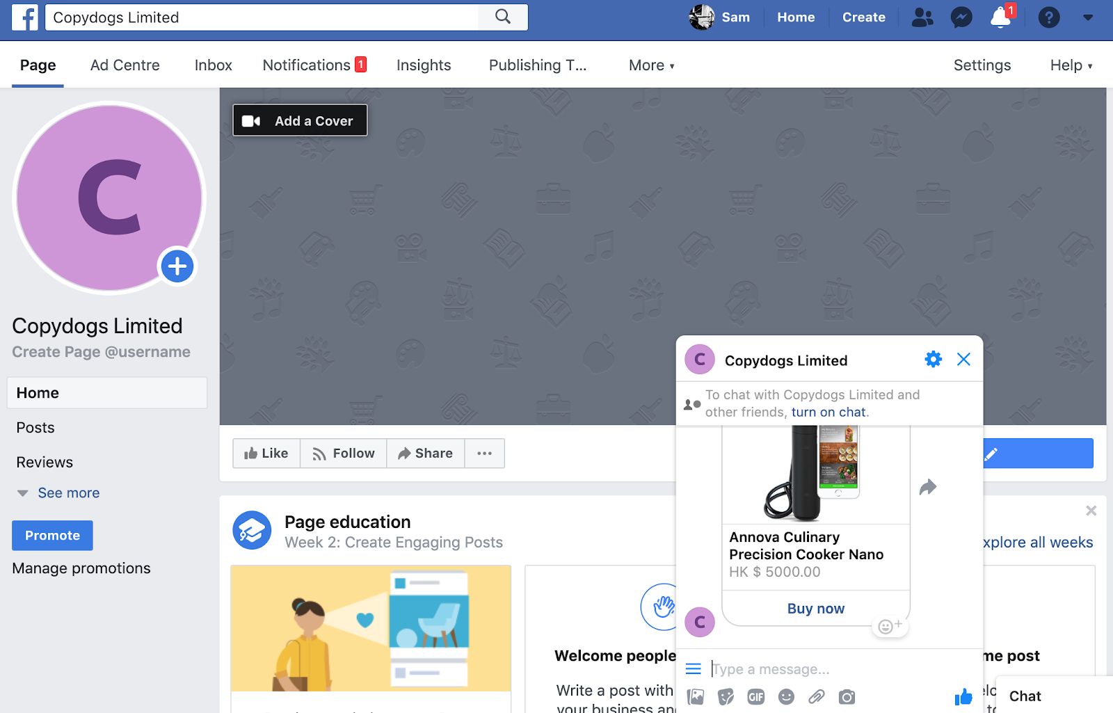Click Sam's profile avatar
This screenshot has width=1113, height=713.
point(702,17)
